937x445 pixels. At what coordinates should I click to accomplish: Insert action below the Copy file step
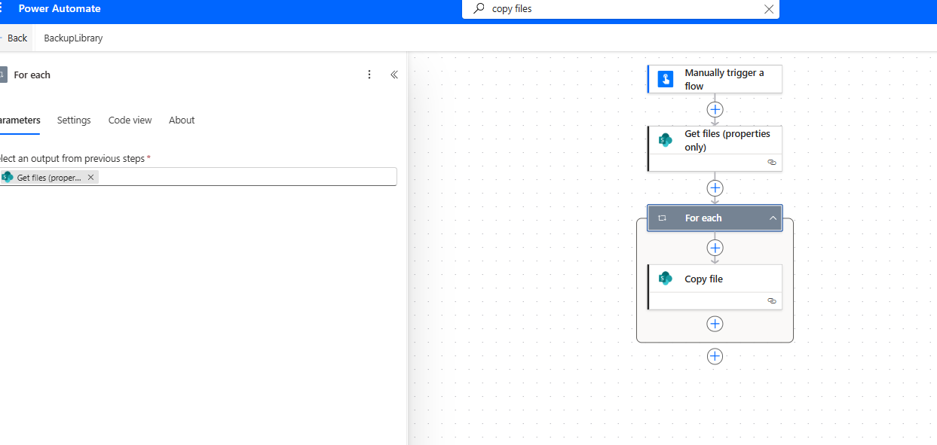tap(715, 324)
